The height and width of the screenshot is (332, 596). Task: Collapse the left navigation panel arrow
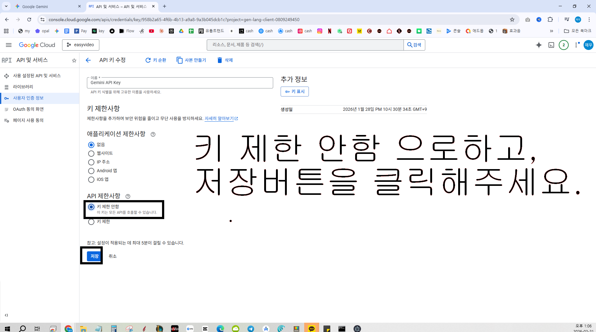click(x=6, y=315)
